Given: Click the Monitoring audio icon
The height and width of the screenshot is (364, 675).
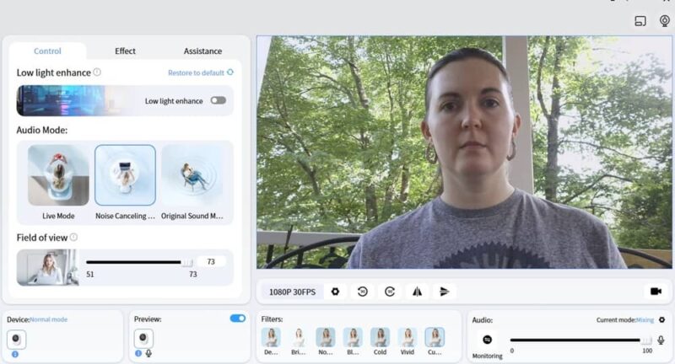Looking at the screenshot, I should (x=487, y=340).
